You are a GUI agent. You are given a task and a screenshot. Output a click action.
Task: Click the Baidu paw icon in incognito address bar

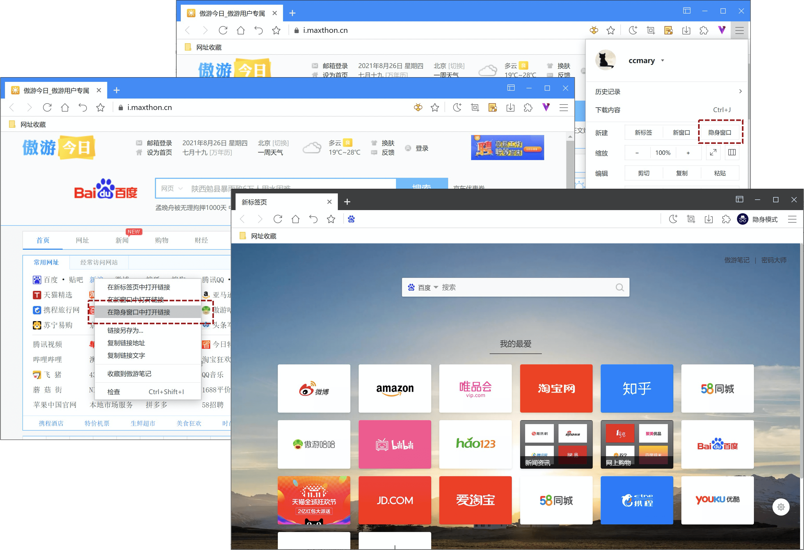(x=351, y=219)
